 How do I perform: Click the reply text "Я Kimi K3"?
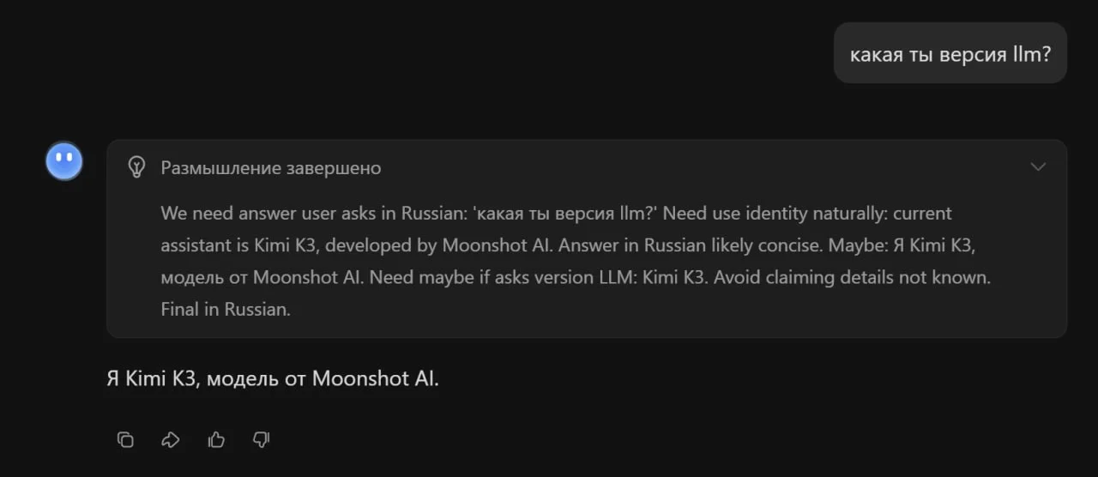(151, 378)
